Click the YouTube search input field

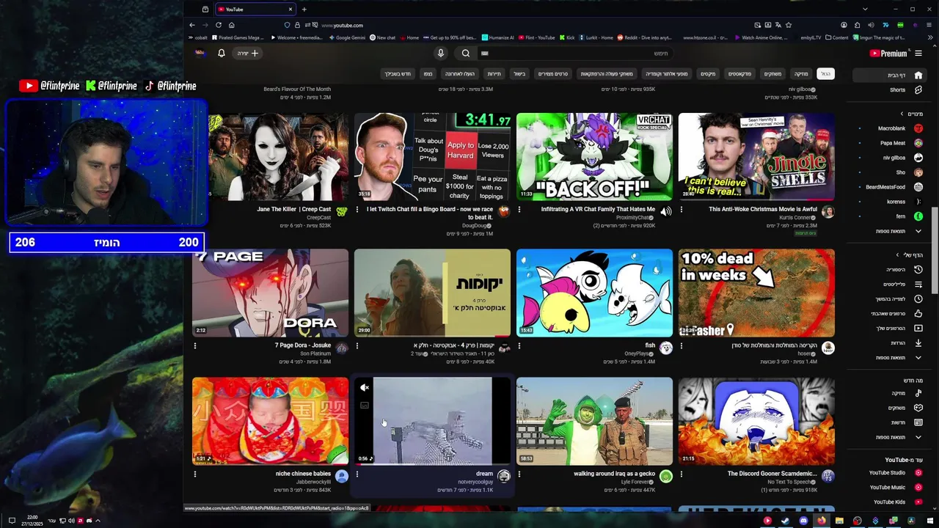tap(576, 53)
